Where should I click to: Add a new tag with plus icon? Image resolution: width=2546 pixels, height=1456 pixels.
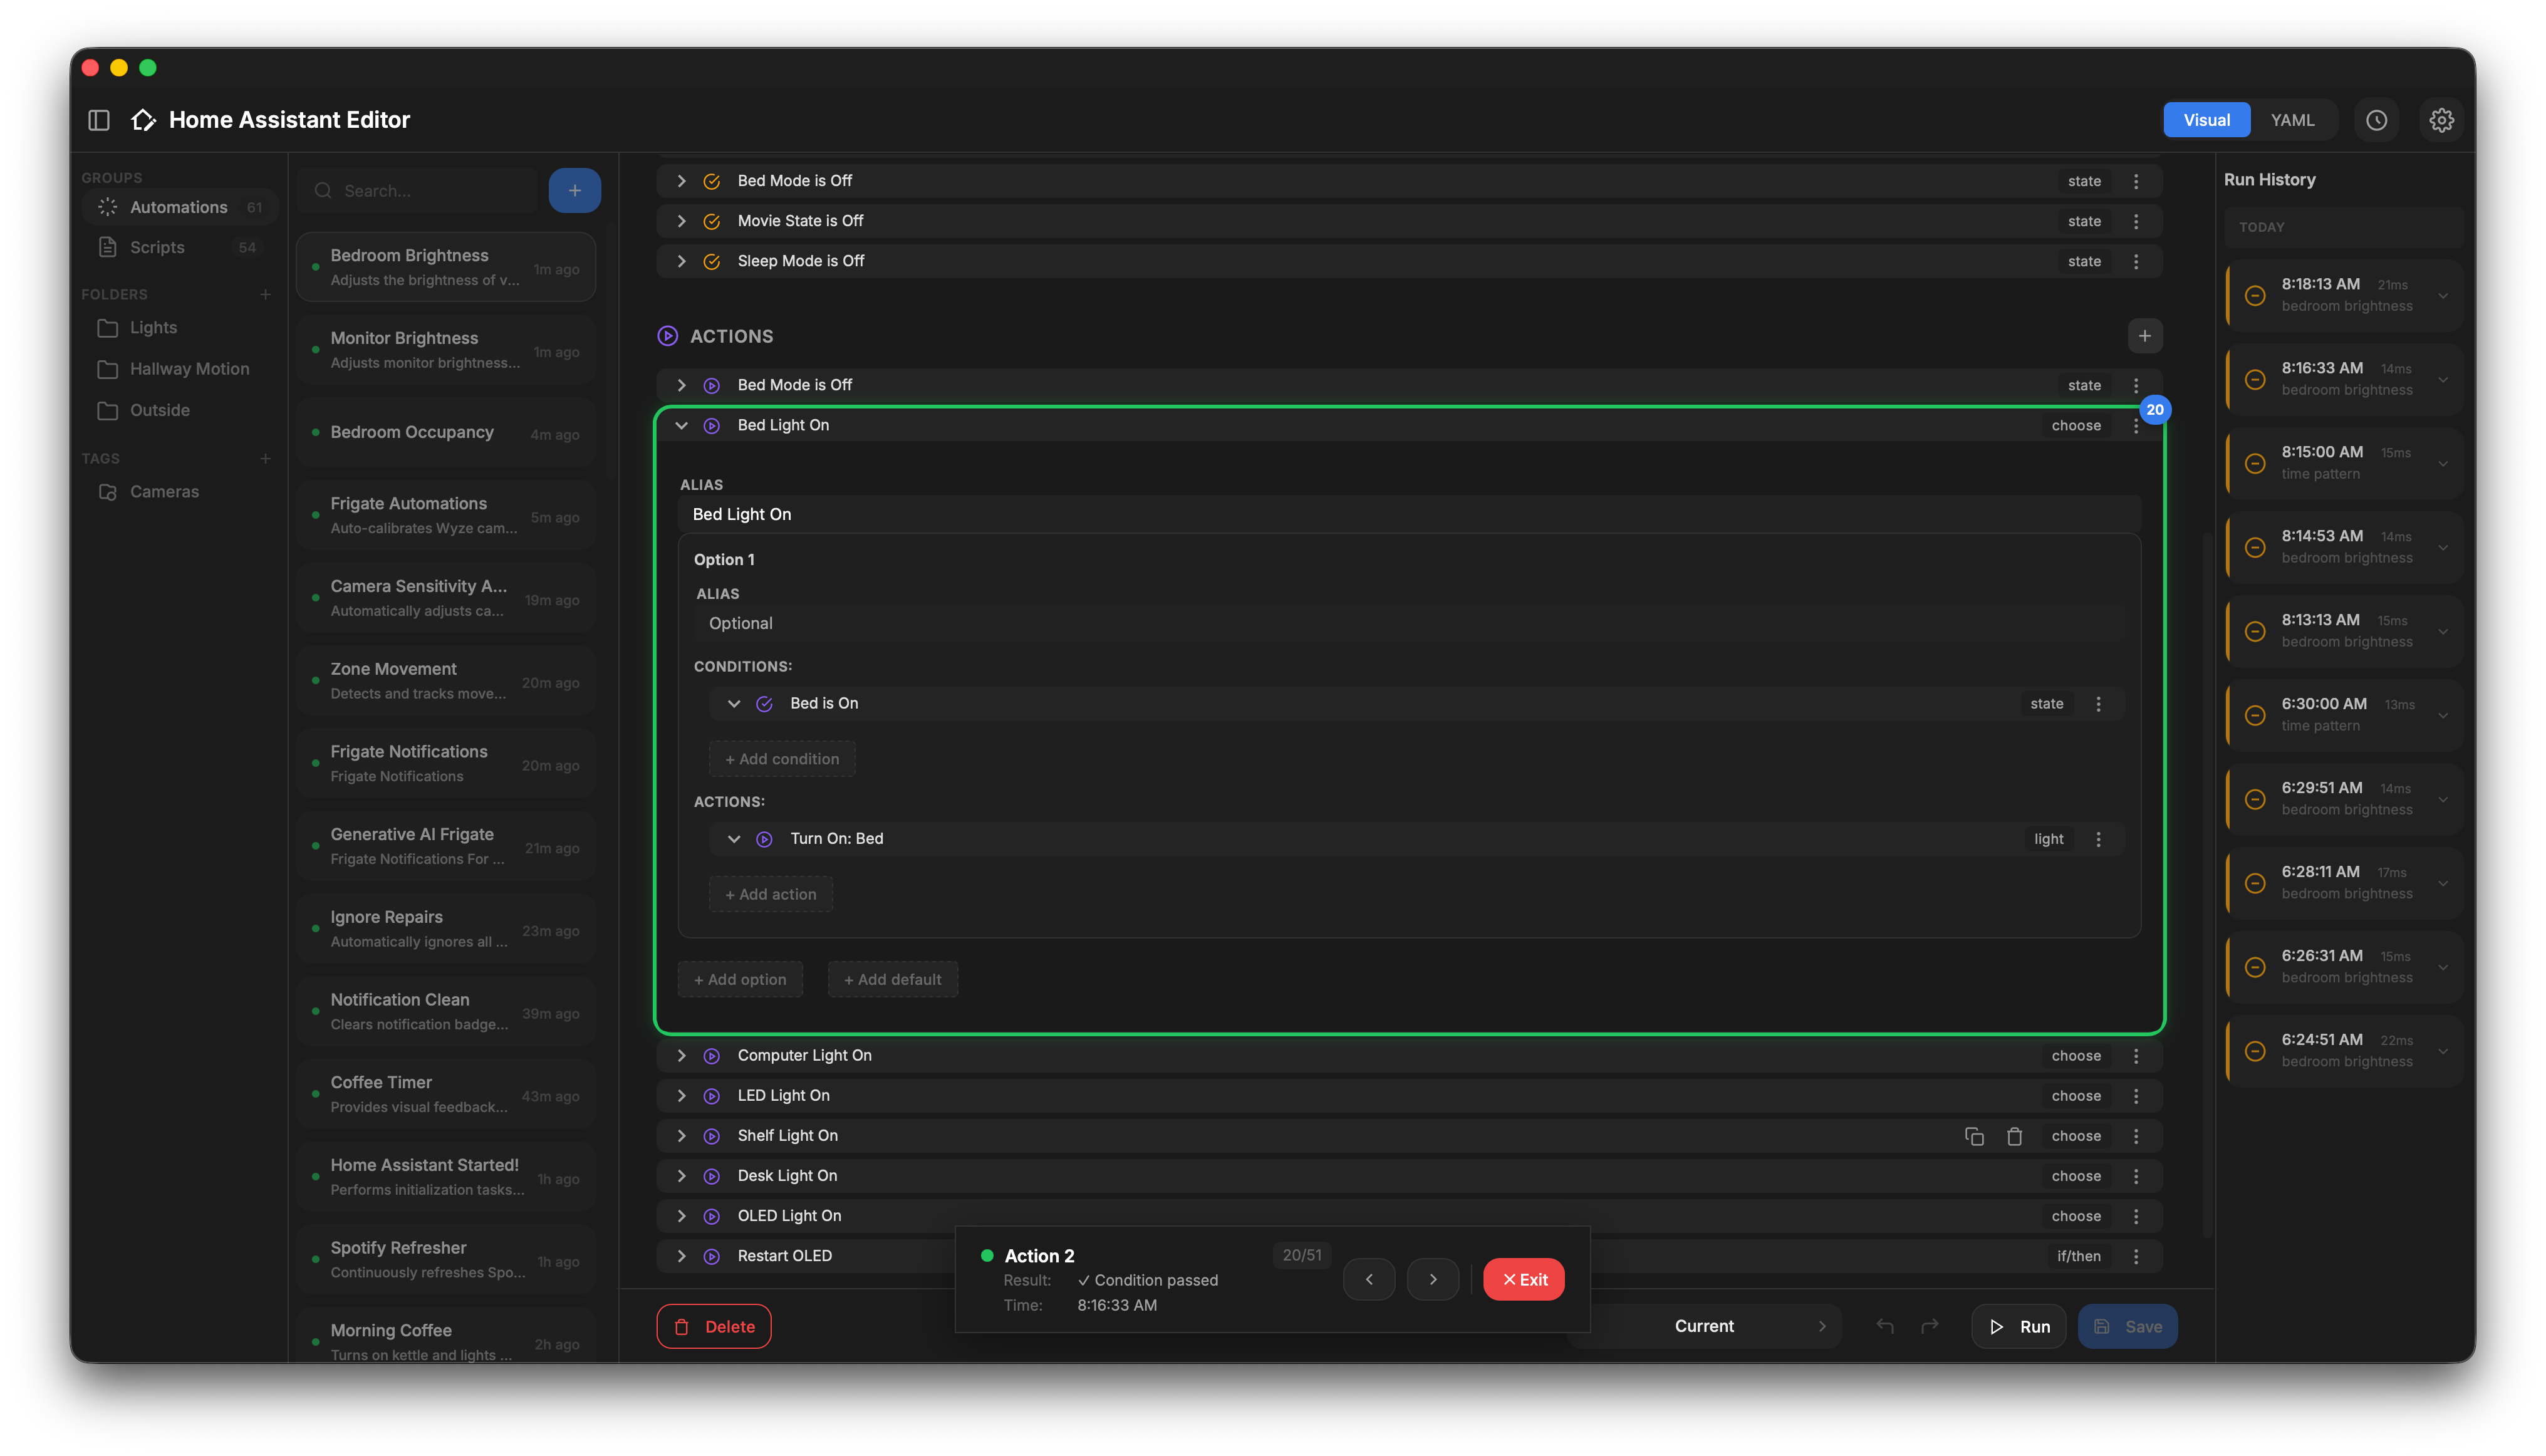(x=265, y=458)
